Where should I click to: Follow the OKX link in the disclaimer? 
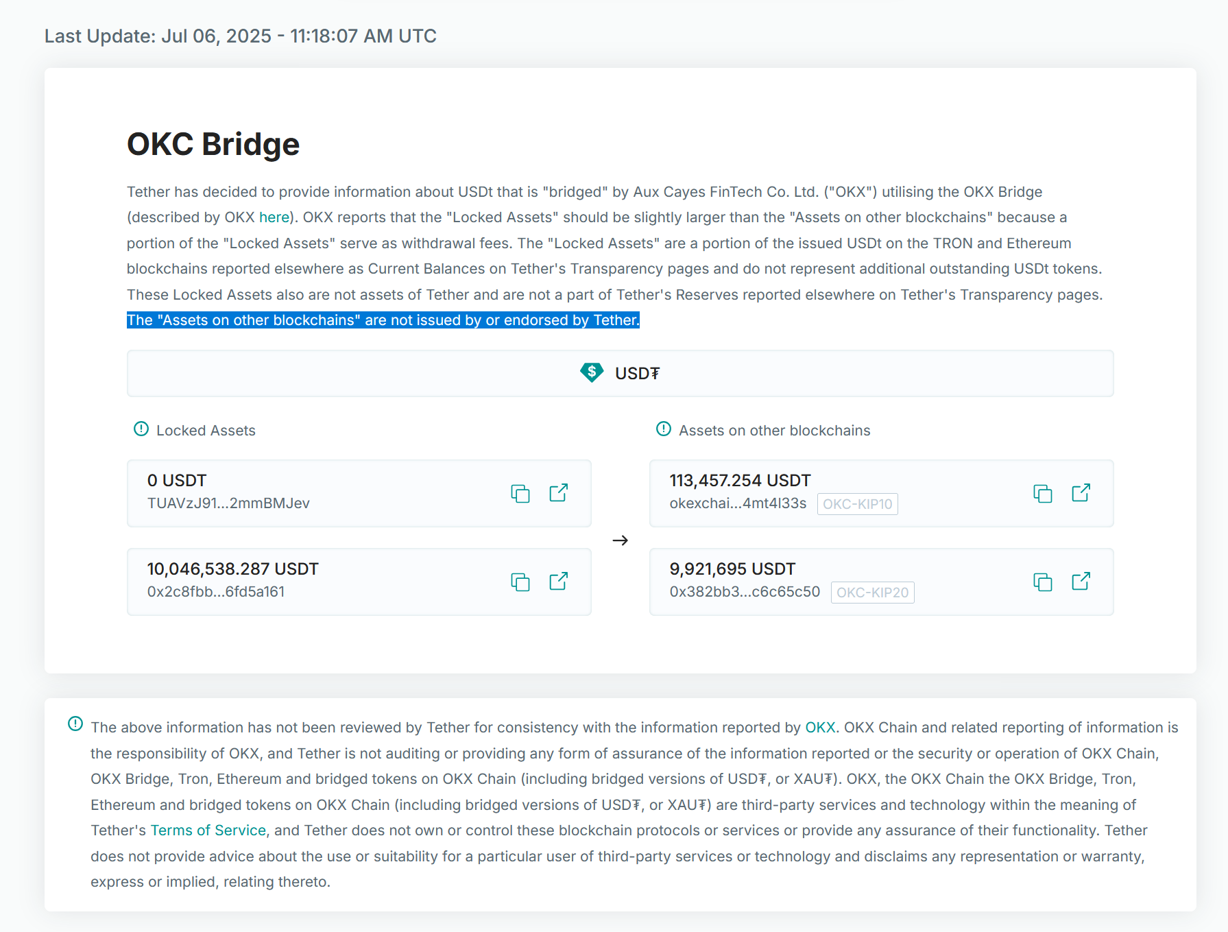(820, 728)
